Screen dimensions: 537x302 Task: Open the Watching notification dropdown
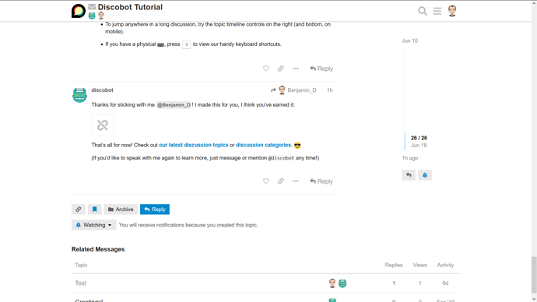(94, 225)
